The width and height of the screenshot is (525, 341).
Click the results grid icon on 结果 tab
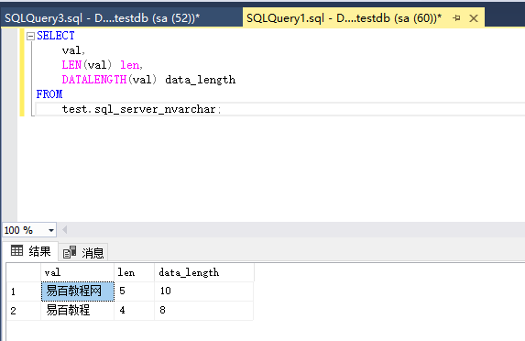(16, 250)
